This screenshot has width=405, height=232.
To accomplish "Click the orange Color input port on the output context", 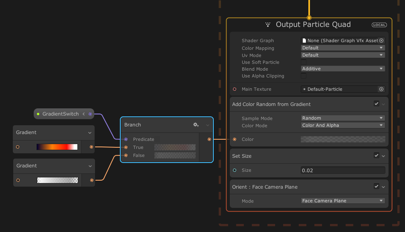I will [x=234, y=139].
